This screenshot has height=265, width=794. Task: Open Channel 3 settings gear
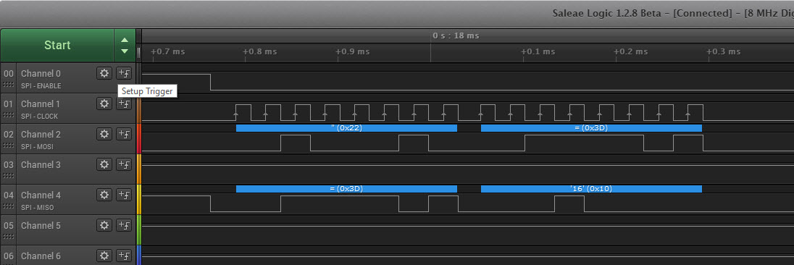[104, 164]
